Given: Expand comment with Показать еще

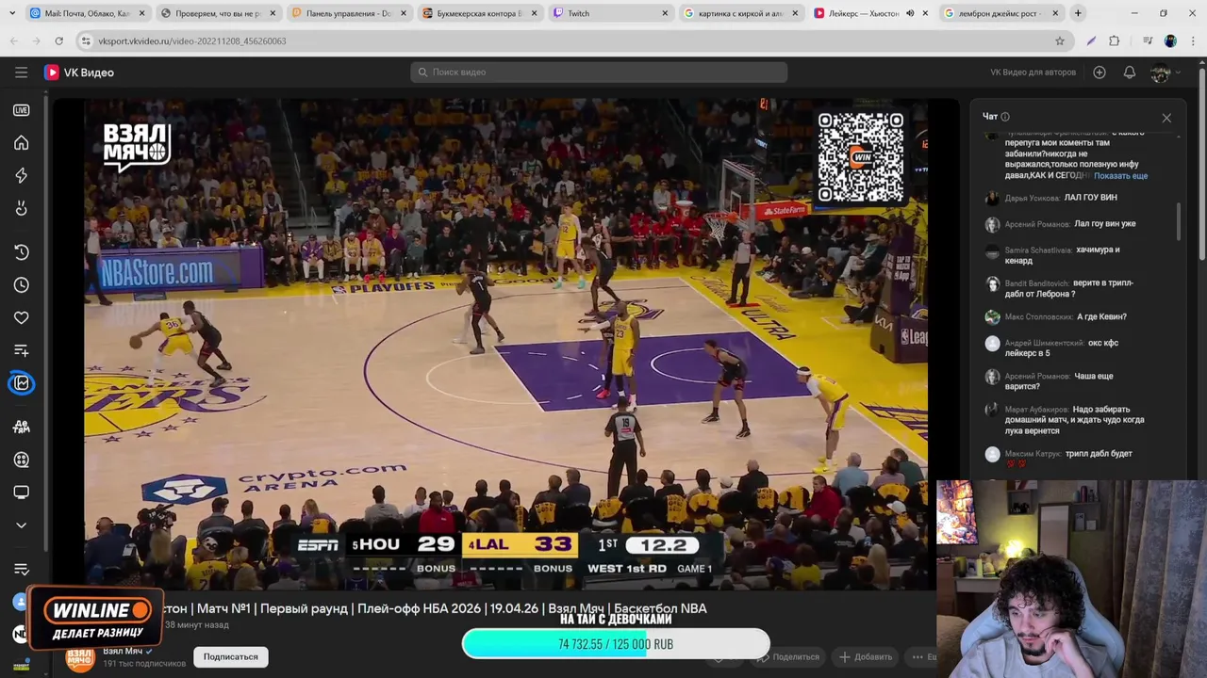Looking at the screenshot, I should point(1120,176).
